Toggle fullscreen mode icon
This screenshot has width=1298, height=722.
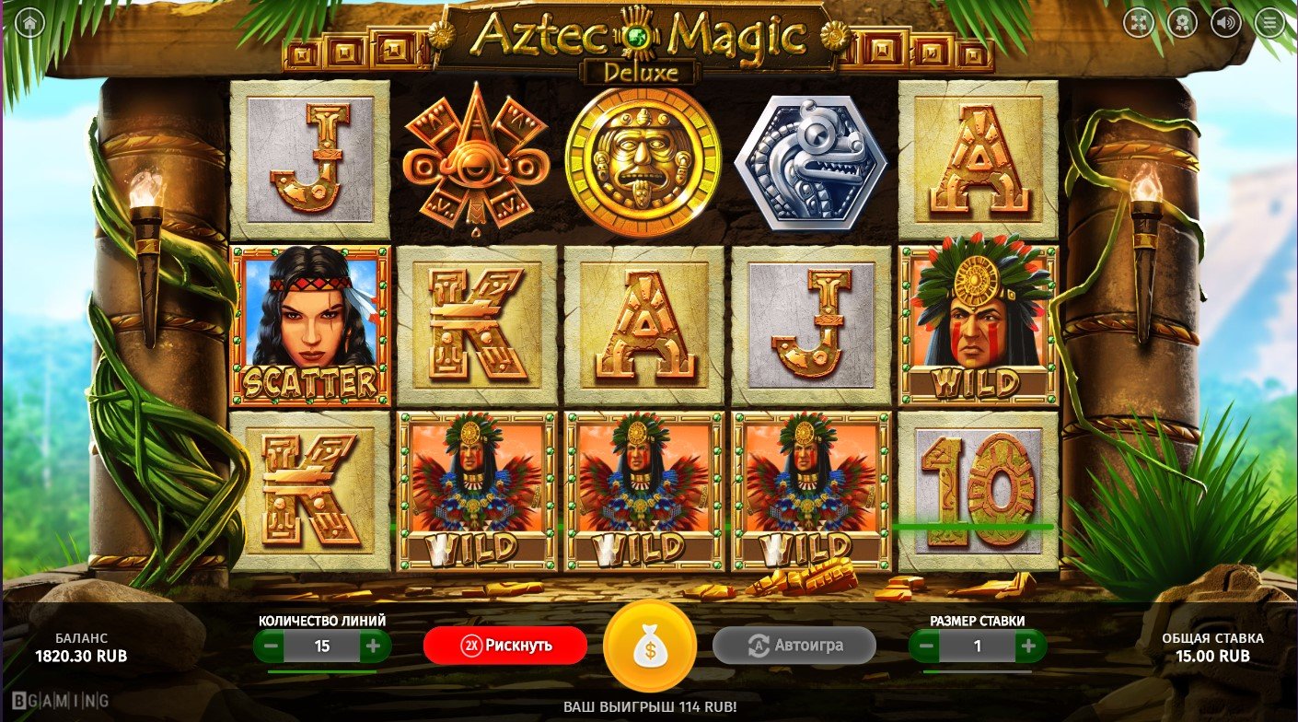(1139, 22)
